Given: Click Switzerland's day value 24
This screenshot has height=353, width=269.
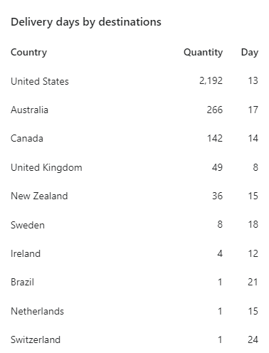Looking at the screenshot, I should (x=253, y=339).
